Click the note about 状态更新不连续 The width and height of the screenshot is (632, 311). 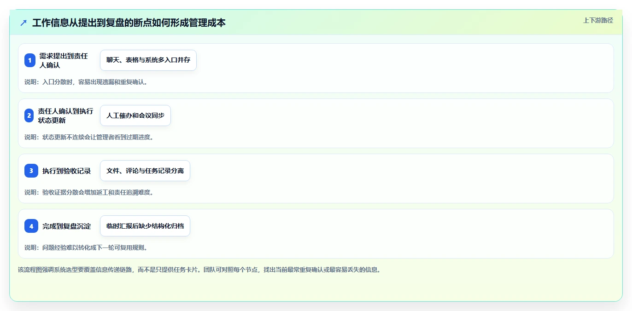[x=89, y=137]
